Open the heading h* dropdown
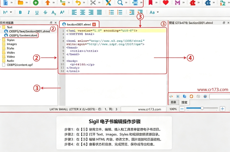230x152 pixels. (x=8, y=12)
